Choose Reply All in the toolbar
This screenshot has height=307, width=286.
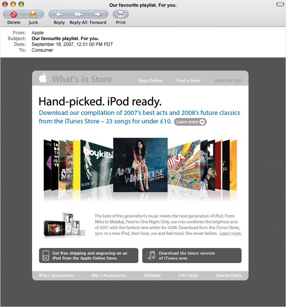(x=78, y=15)
